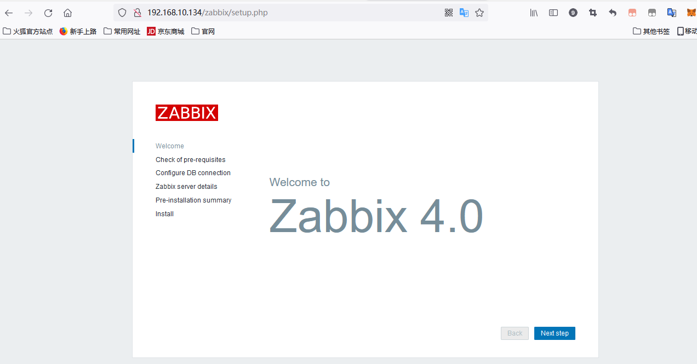Open the gray two-dot extension icon

click(x=652, y=13)
